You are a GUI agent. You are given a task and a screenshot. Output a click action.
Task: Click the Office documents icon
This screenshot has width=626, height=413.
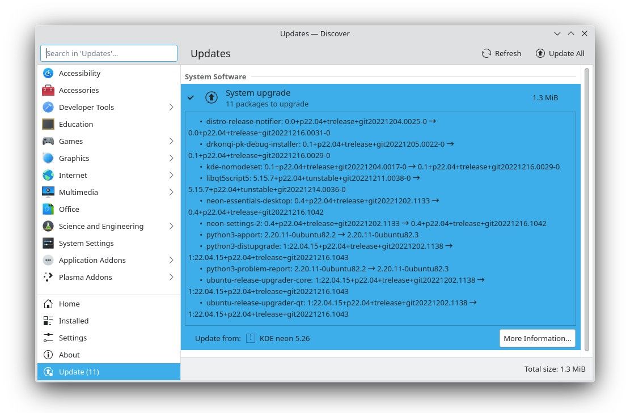pyautogui.click(x=48, y=209)
